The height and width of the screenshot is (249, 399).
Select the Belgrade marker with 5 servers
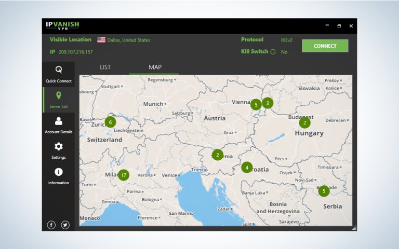324,191
